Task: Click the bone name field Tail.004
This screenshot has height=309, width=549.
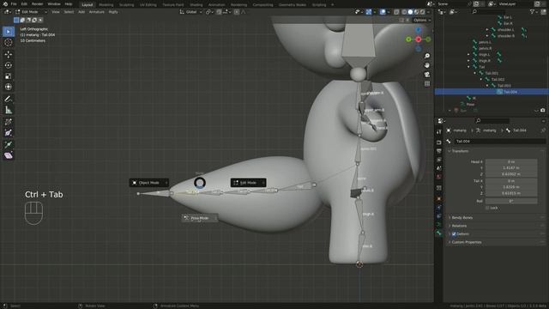Action: tap(500, 141)
